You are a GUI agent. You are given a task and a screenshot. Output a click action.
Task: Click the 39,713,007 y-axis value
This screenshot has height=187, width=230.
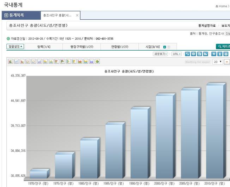[18, 125]
